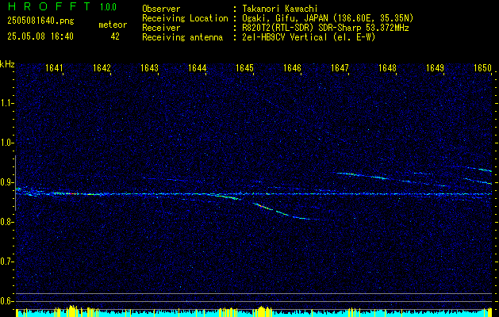Image resolution: width=499 pixels, height=317 pixels.
Task: Click the 0.7 kHz frequency label
Action: [7, 262]
